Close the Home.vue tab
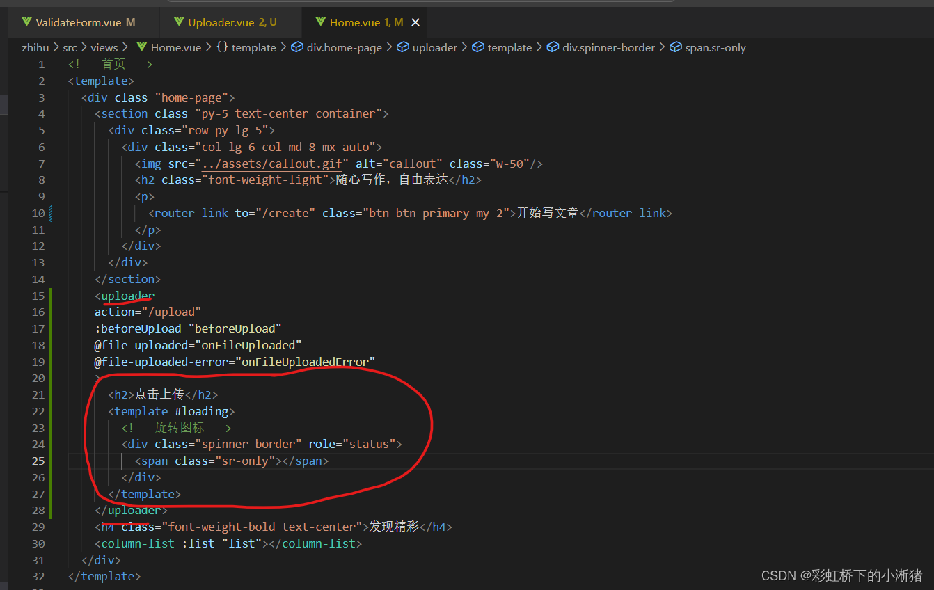Screen dimensions: 934x590 click(x=415, y=22)
